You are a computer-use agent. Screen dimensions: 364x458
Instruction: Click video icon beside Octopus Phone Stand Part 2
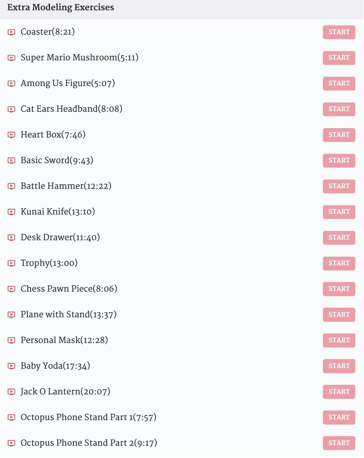point(11,443)
